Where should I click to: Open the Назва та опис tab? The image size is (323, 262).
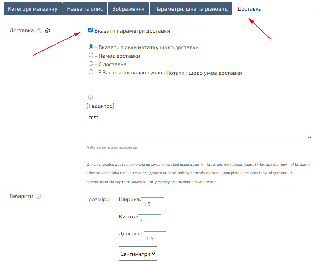(x=85, y=9)
